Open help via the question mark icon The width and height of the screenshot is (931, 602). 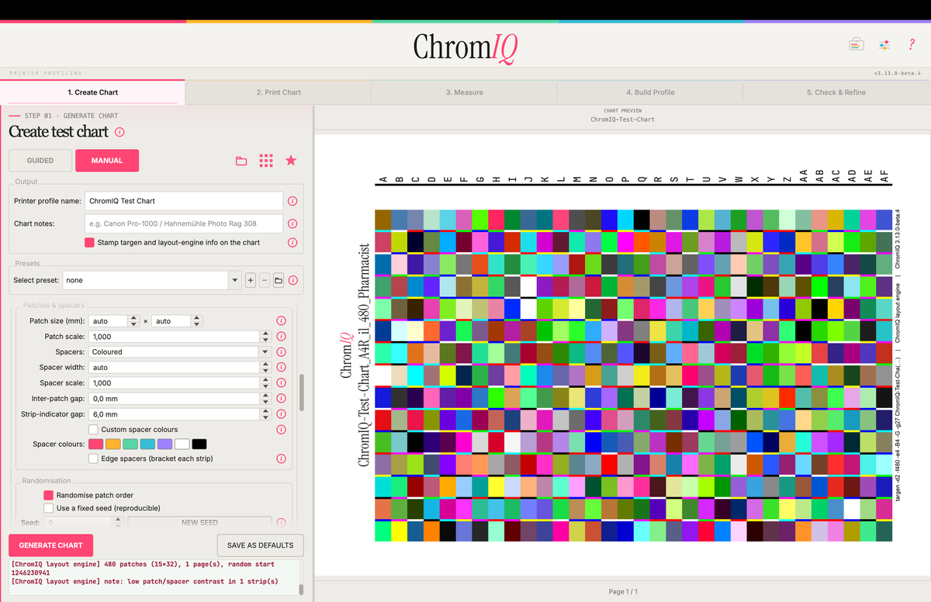pos(912,45)
